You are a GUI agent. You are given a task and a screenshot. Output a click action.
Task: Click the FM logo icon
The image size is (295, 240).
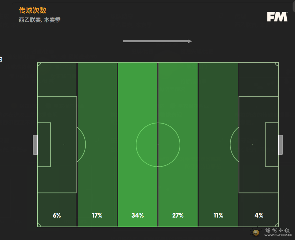point(277,17)
